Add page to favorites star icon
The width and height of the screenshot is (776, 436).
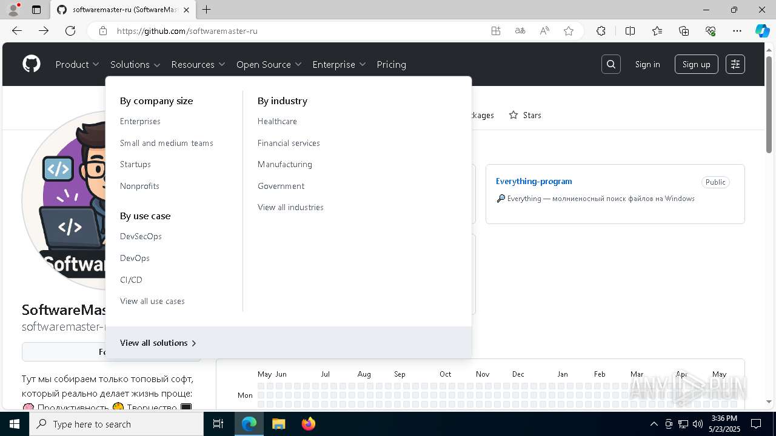(x=569, y=31)
